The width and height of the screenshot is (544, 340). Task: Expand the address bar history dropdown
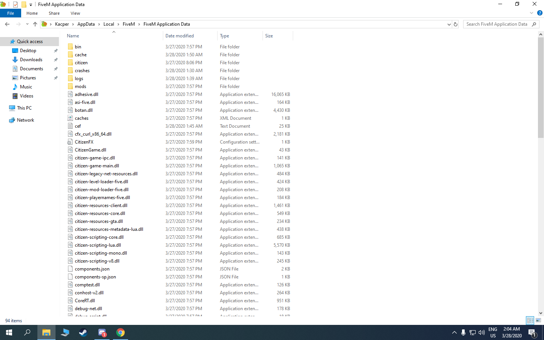(x=449, y=24)
